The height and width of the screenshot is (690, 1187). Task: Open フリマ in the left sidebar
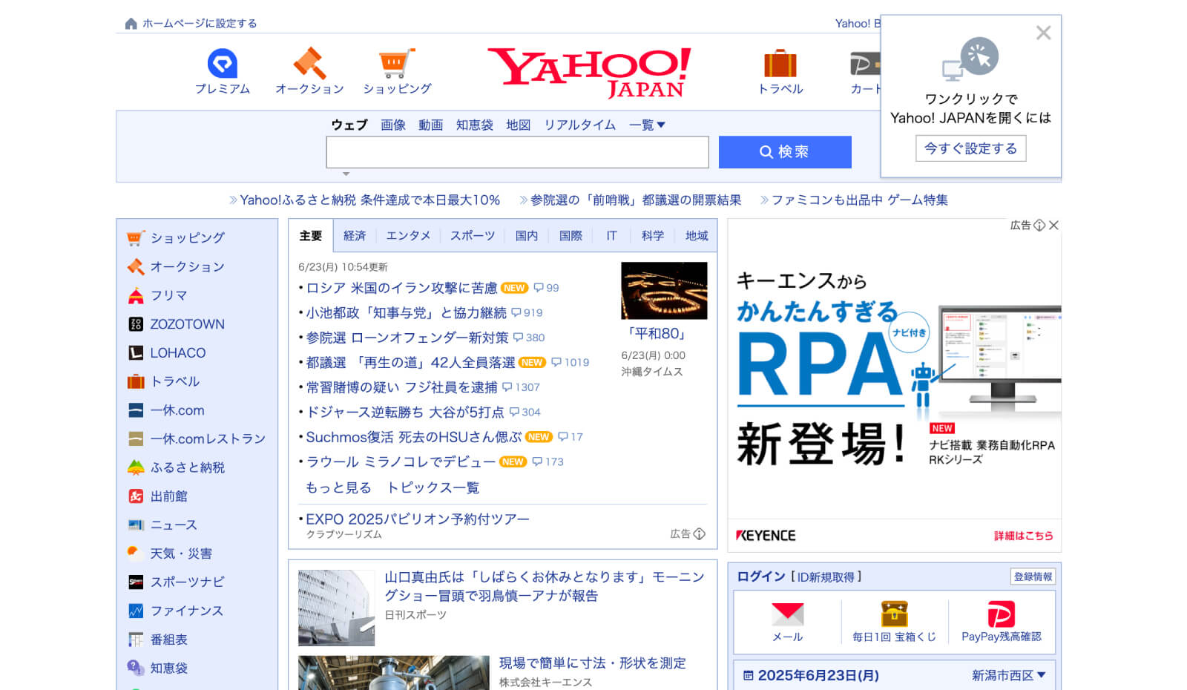168,295
